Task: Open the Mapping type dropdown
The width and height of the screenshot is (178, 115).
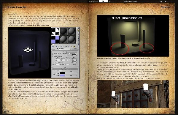Action: pyautogui.click(x=72, y=53)
